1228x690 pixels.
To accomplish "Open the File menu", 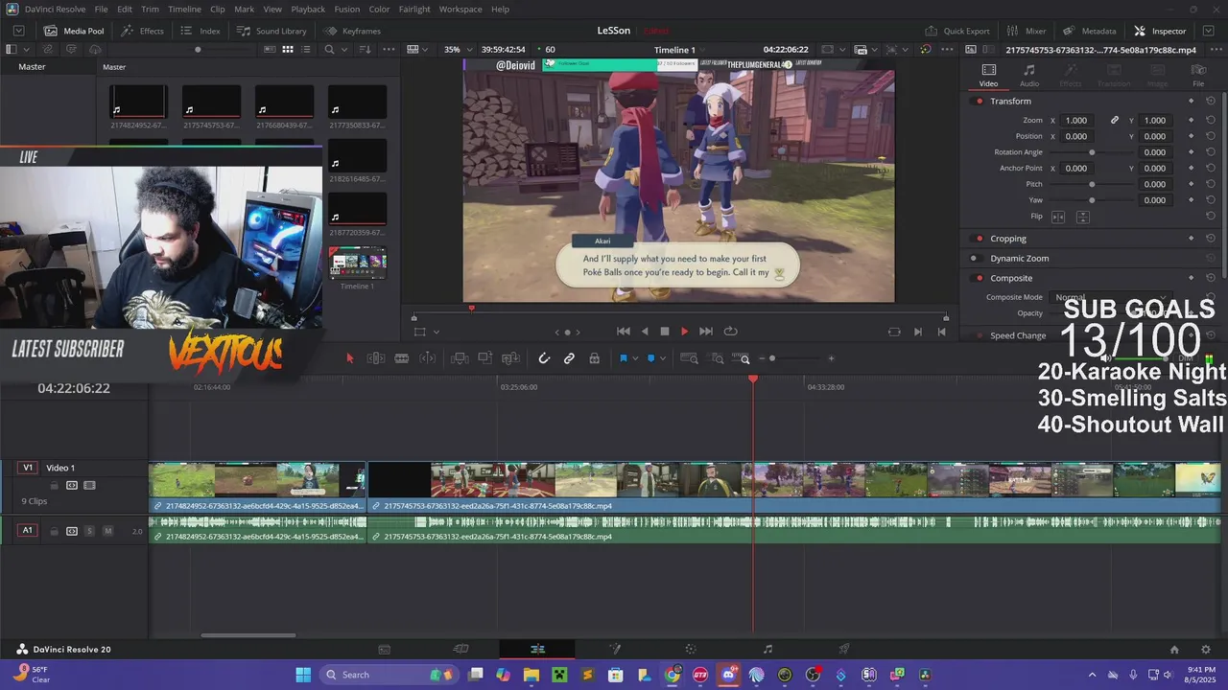I will 101,9.
